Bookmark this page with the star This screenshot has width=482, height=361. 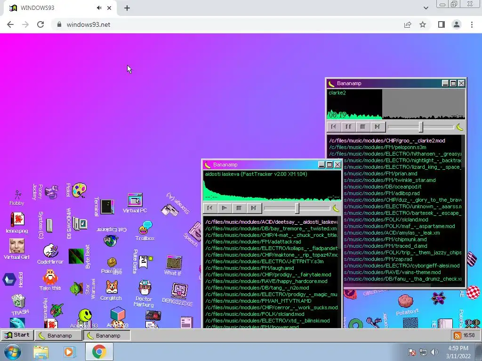coord(423,24)
